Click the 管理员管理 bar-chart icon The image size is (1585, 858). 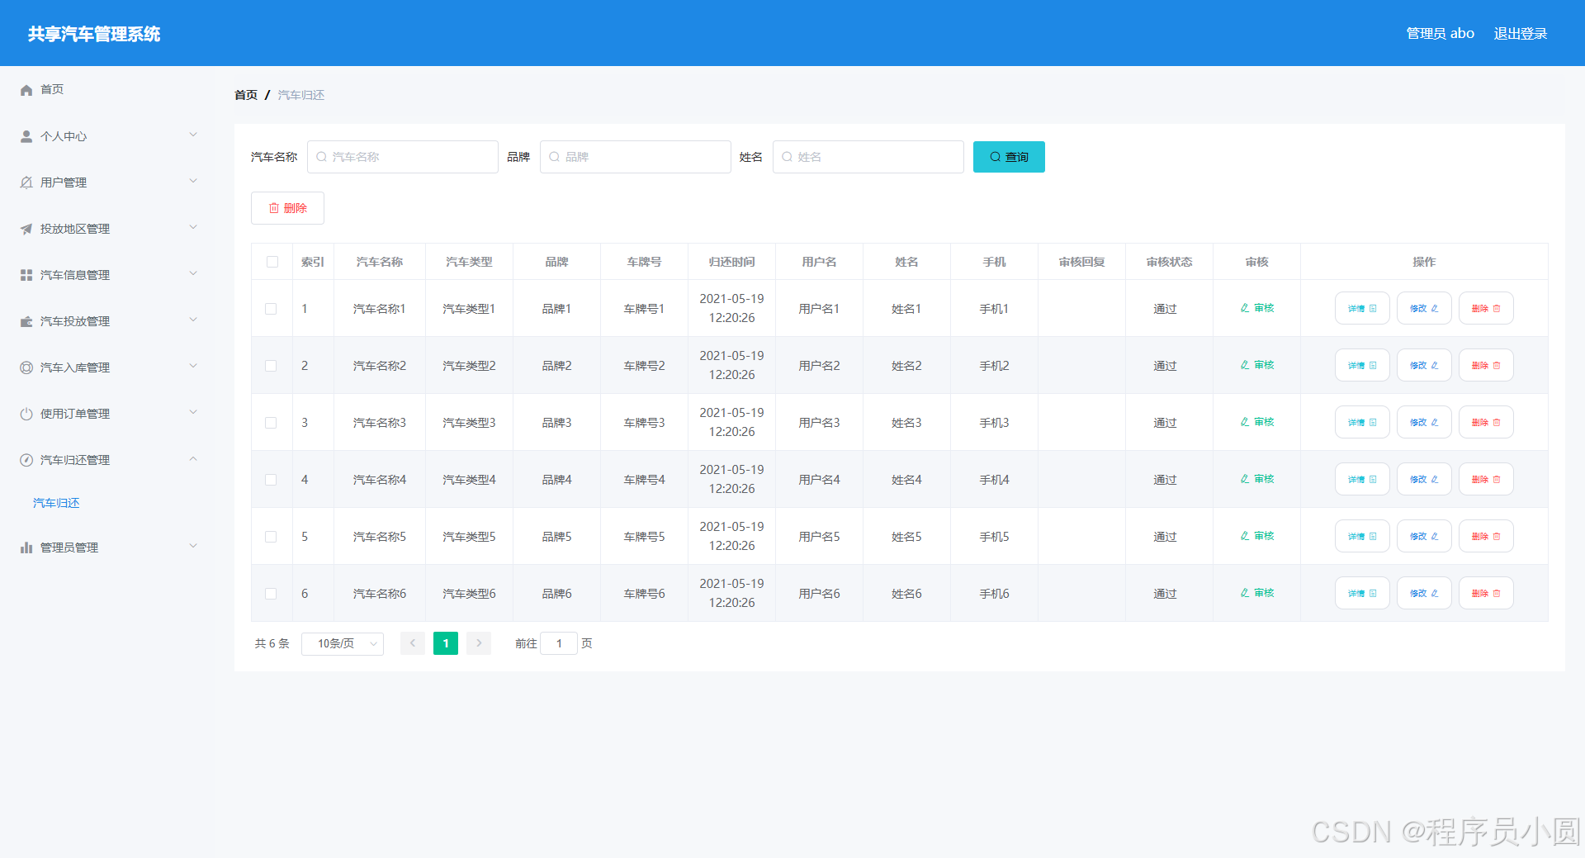[26, 547]
